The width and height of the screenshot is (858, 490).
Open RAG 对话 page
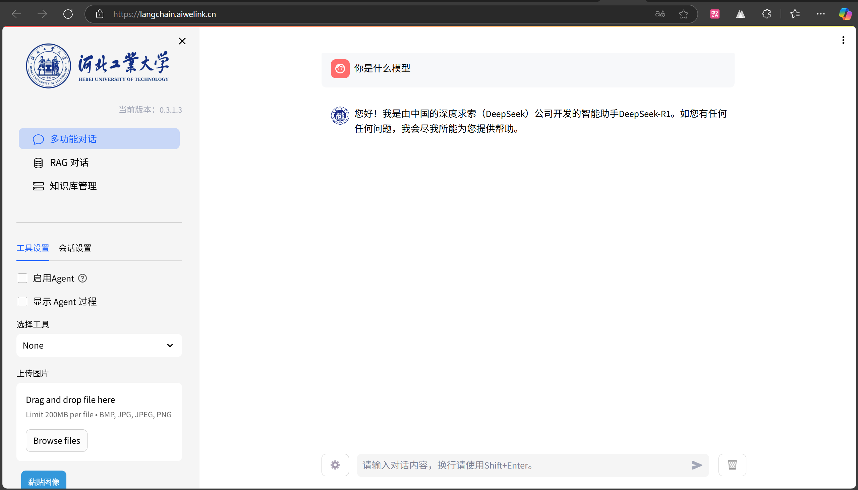99,163
